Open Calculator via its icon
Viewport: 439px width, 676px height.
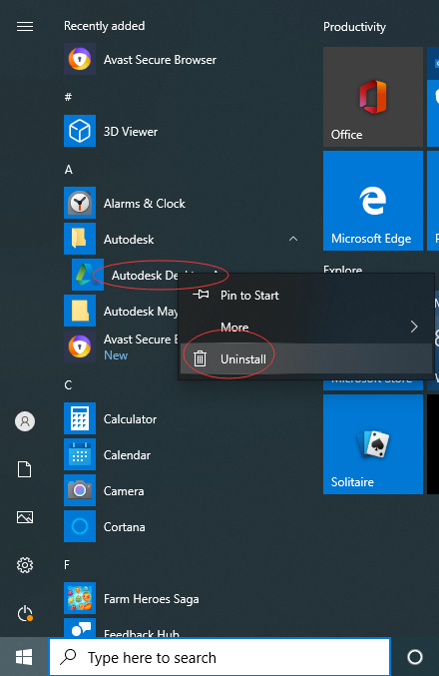point(80,418)
